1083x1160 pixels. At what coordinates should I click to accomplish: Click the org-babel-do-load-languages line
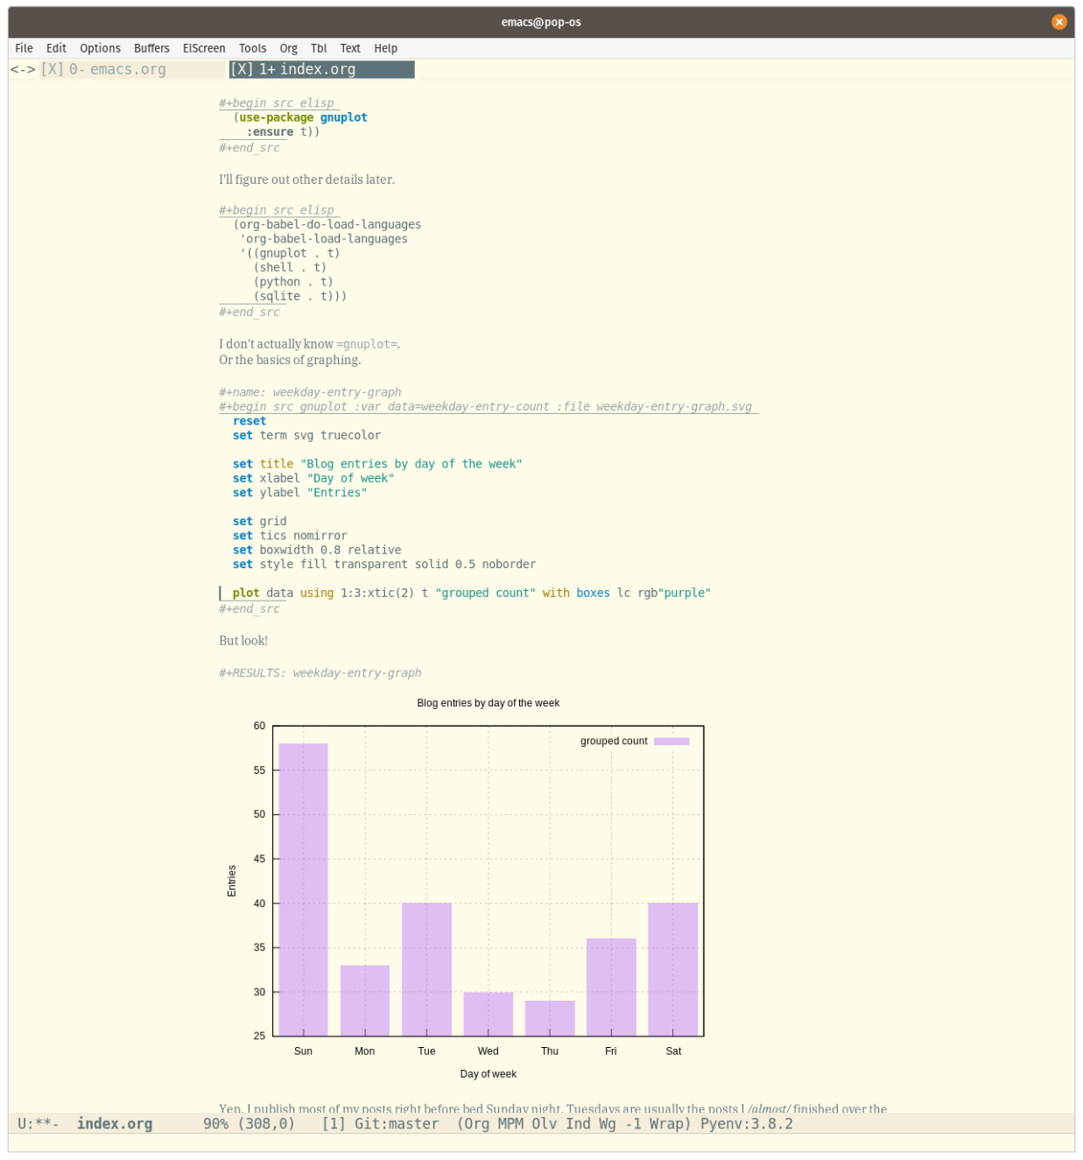pos(327,225)
